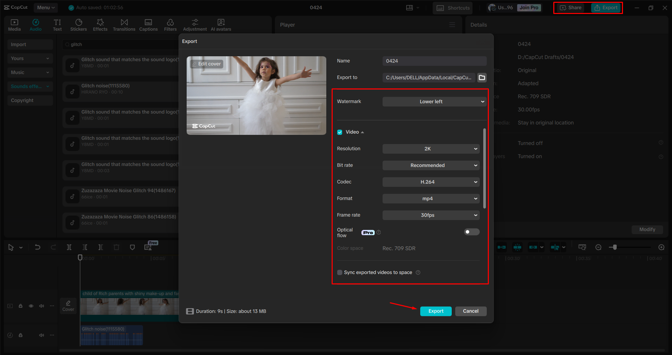
Task: Select the Effects icon in the top toolbar
Action: click(x=100, y=24)
